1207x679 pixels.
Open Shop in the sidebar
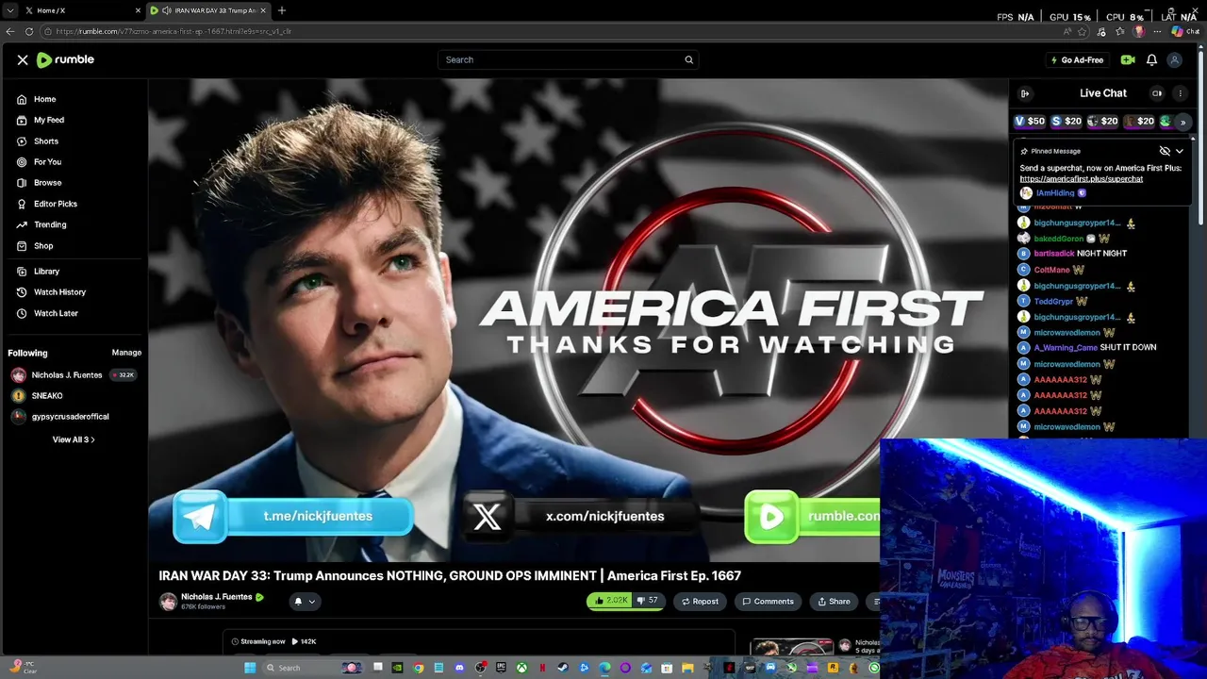point(43,245)
